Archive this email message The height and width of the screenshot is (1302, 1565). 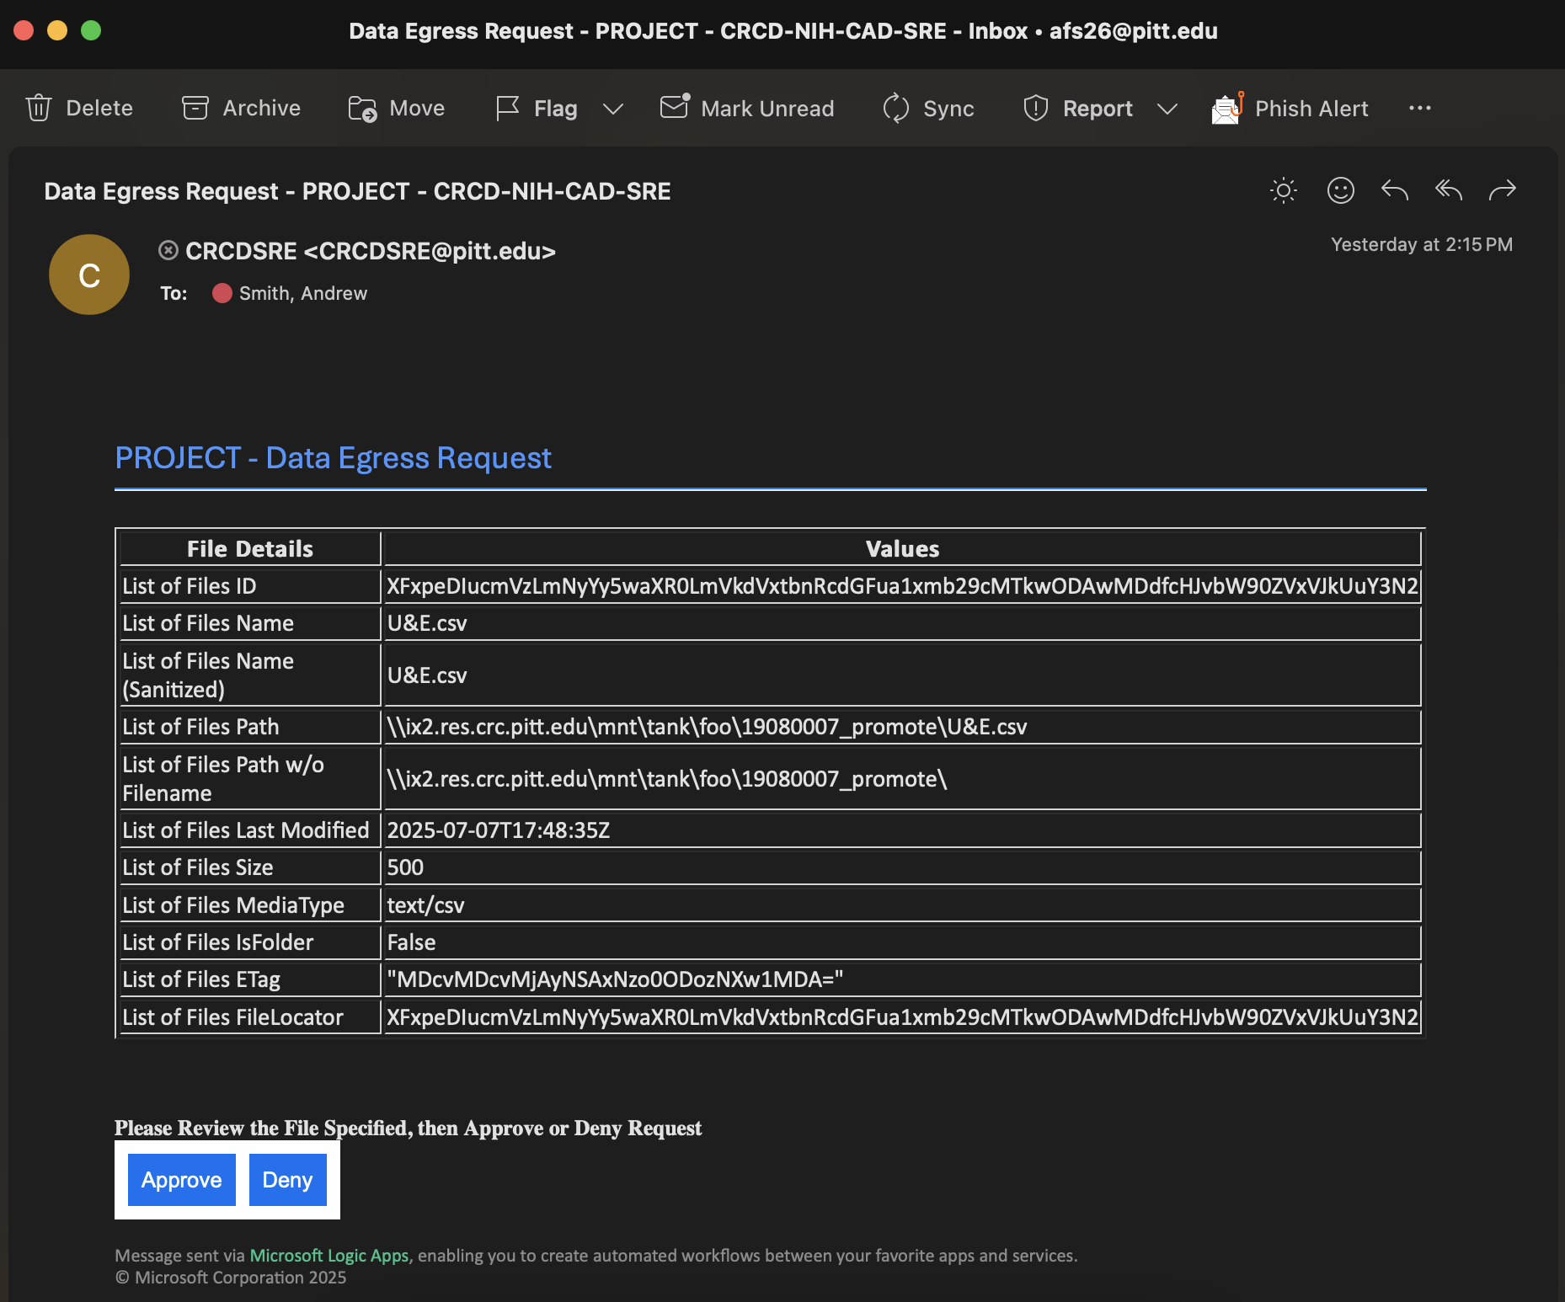pos(241,108)
